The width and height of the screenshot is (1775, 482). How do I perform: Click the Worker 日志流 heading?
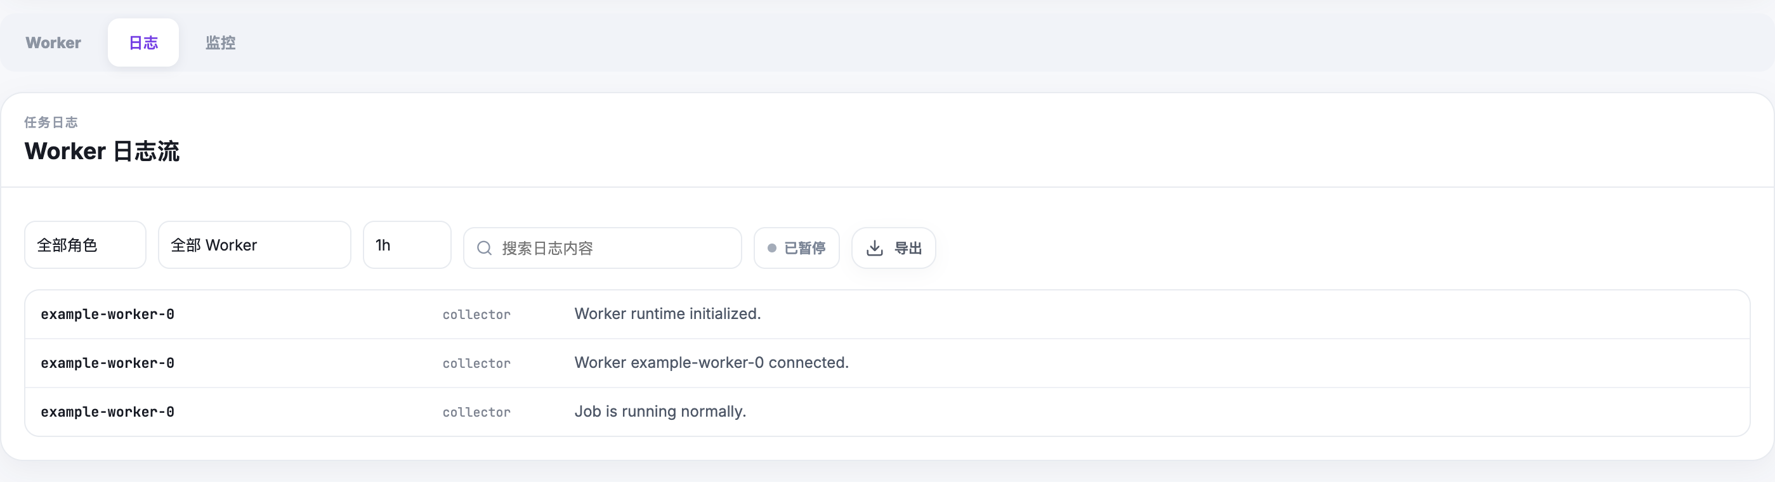102,151
